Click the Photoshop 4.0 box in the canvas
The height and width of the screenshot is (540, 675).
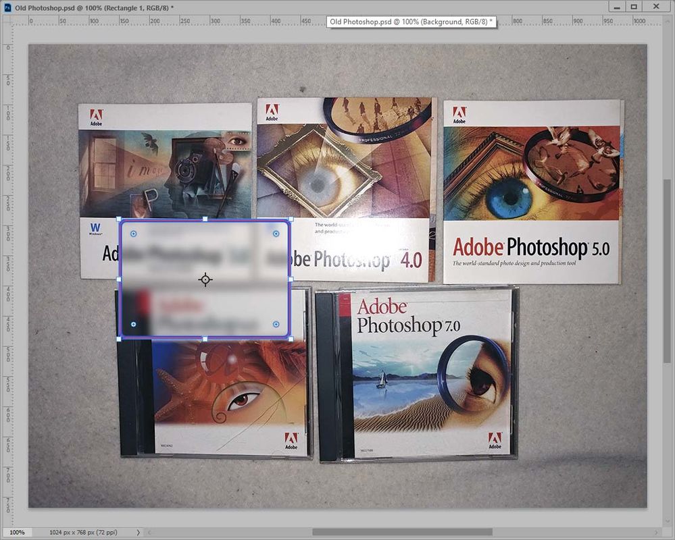(x=347, y=189)
